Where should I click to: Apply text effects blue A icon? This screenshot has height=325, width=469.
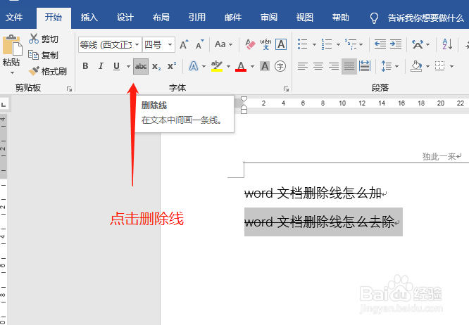coord(194,66)
